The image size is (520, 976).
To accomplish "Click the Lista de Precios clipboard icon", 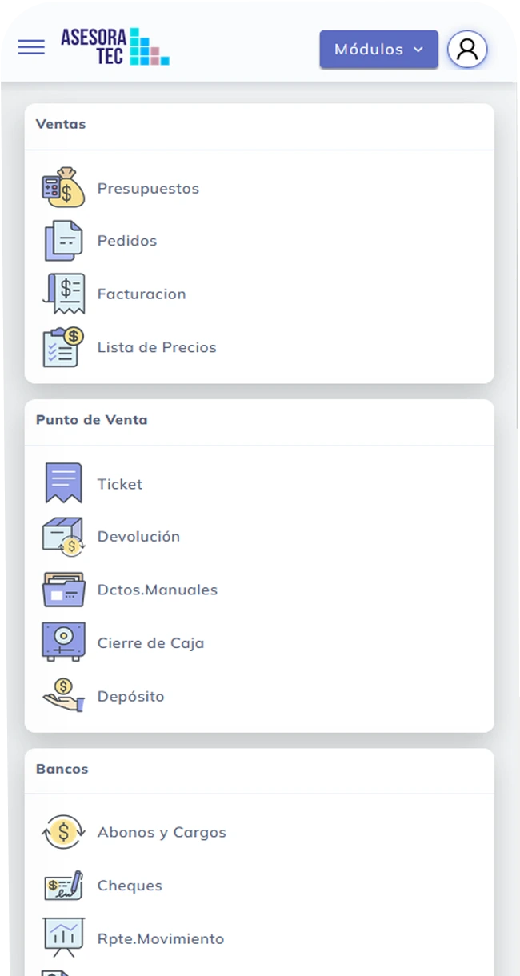I will coord(63,347).
